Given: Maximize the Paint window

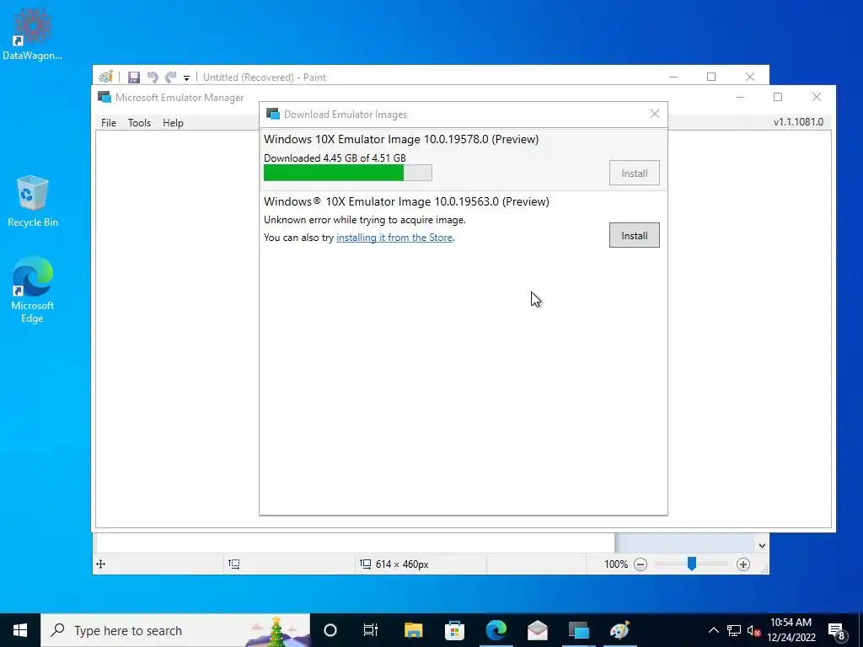Looking at the screenshot, I should click(711, 77).
